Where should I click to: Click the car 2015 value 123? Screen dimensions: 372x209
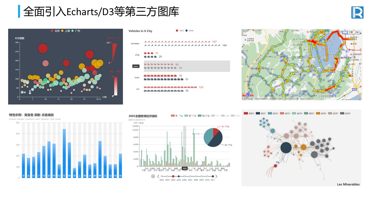pyautogui.click(x=201, y=87)
